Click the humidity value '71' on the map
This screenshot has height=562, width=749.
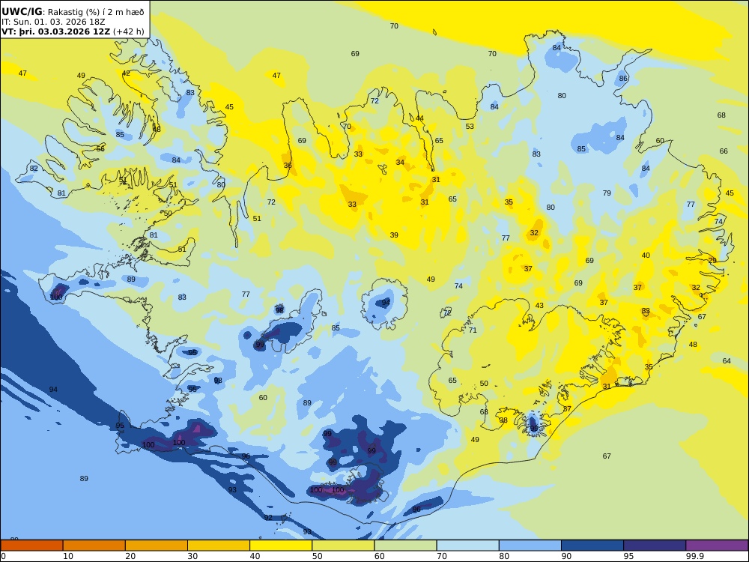[x=473, y=330]
